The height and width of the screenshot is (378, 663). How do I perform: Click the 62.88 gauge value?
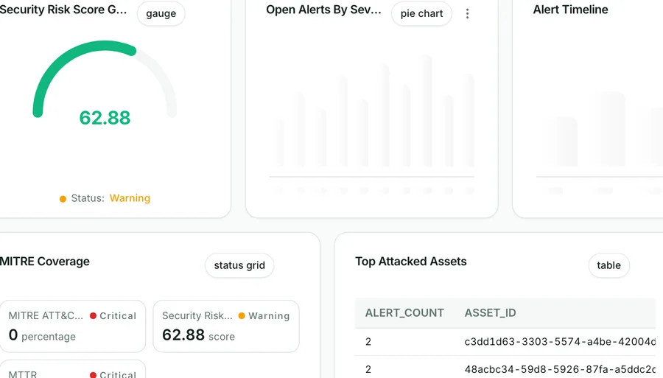tap(105, 118)
